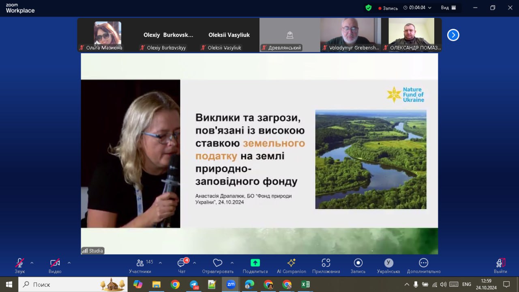The height and width of the screenshot is (292, 519).
Task: Expand audio options arrow next to microphone
Action: point(32,263)
